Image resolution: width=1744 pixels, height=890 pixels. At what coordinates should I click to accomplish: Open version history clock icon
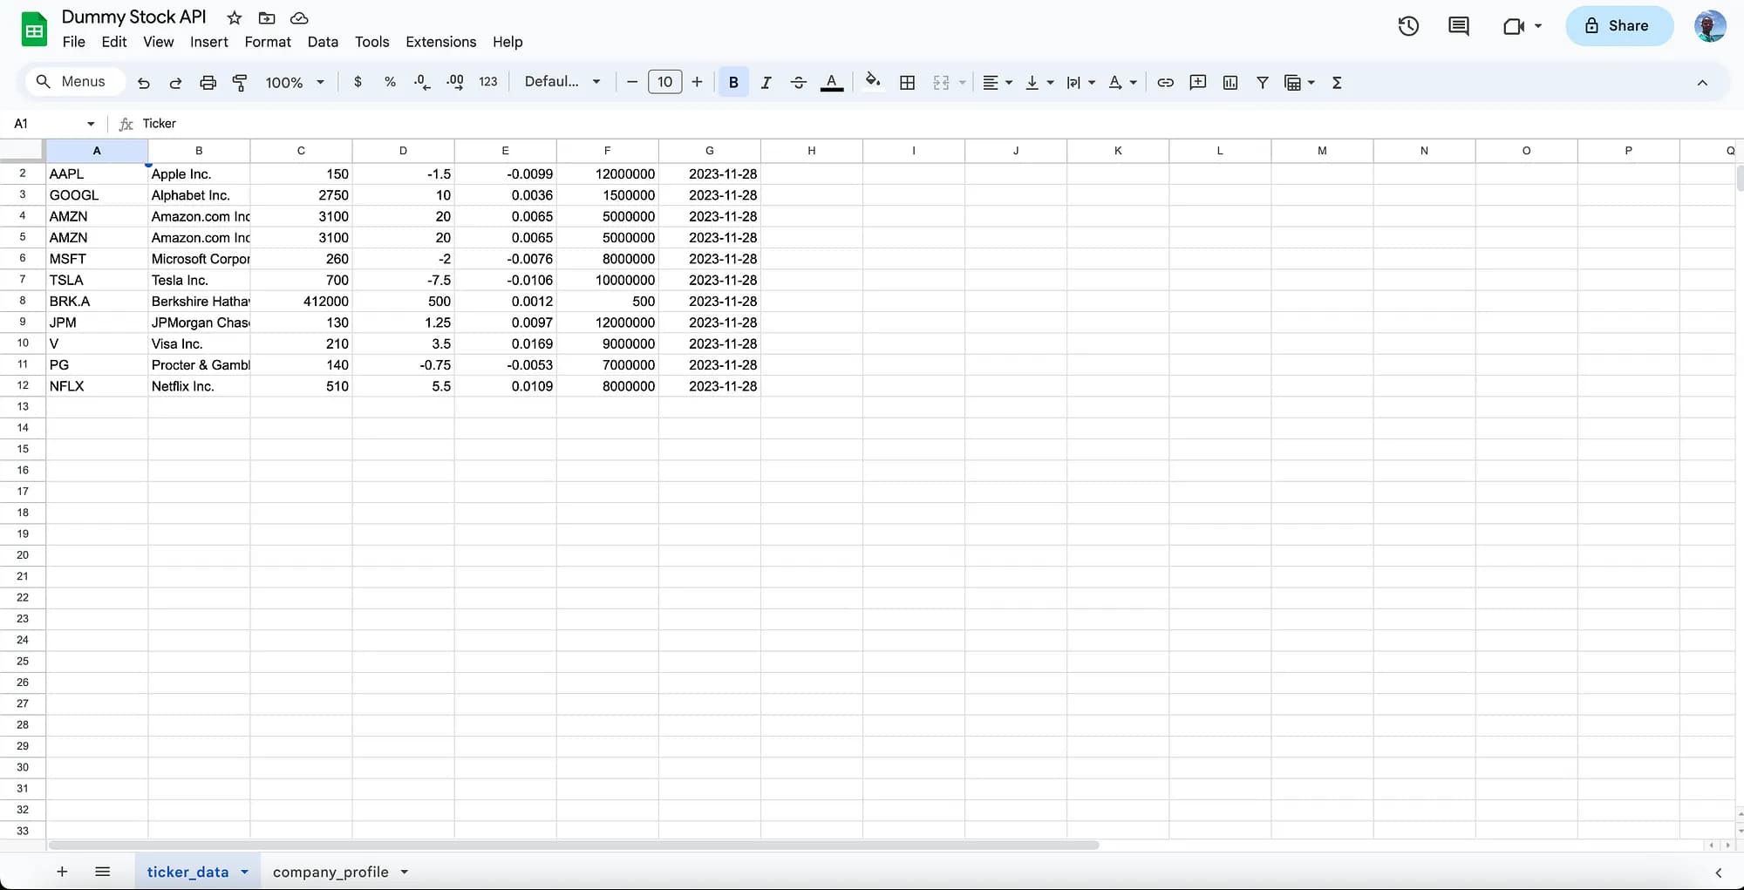click(1408, 26)
